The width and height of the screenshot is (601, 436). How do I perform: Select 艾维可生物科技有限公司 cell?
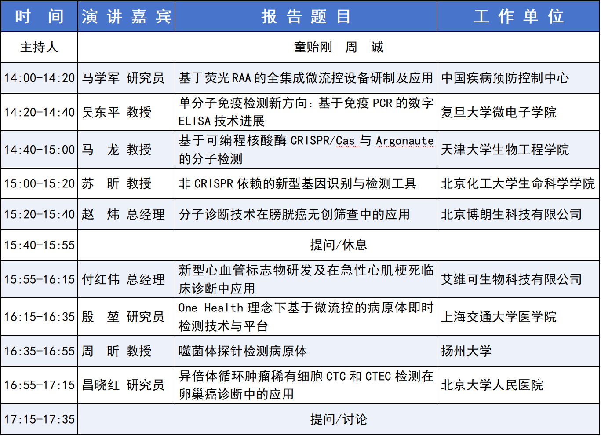click(x=518, y=279)
